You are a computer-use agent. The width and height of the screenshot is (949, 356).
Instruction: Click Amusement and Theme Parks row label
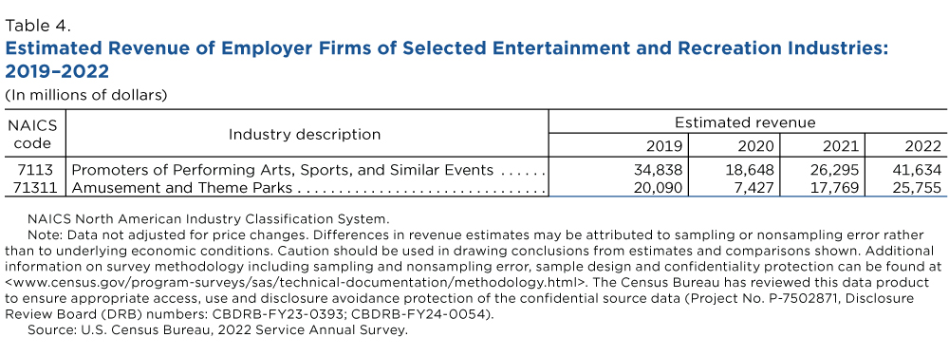[x=182, y=188]
